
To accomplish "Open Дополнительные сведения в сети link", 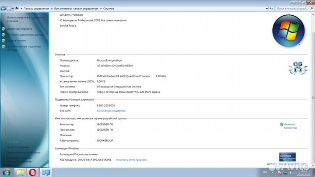I will (287, 164).
